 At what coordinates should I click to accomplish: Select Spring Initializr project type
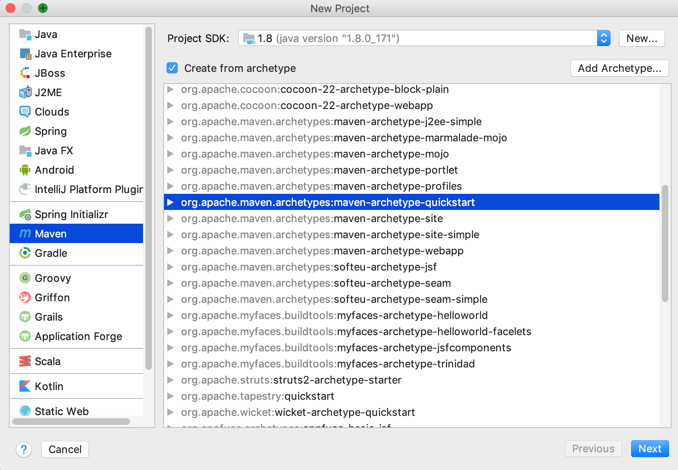tap(76, 214)
